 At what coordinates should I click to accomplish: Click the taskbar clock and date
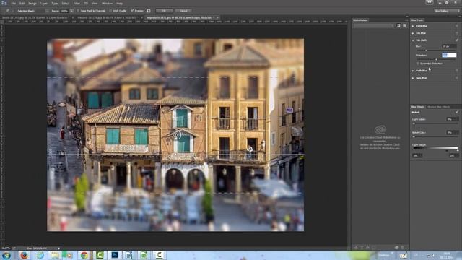point(447,255)
